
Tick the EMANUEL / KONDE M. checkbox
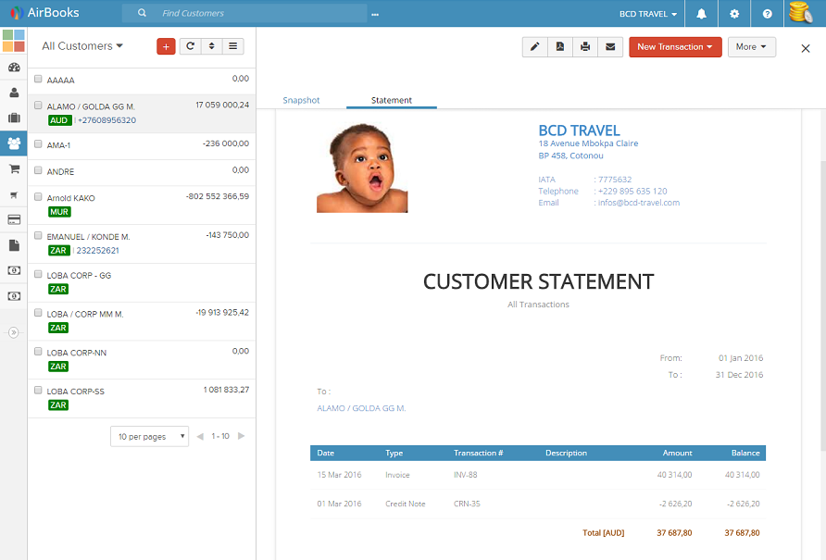[x=38, y=235]
